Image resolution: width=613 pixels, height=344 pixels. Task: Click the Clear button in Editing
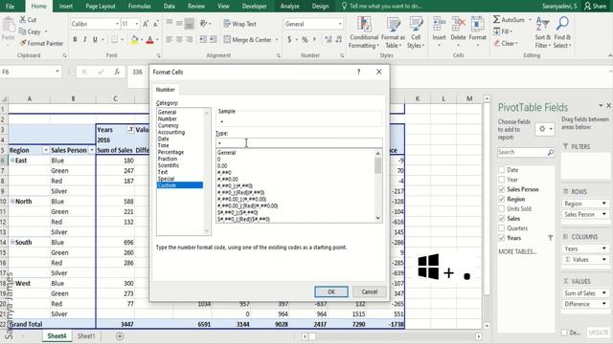[x=505, y=43]
